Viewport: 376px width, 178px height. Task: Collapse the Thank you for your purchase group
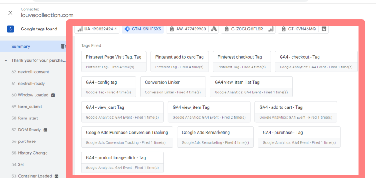(x=6, y=60)
